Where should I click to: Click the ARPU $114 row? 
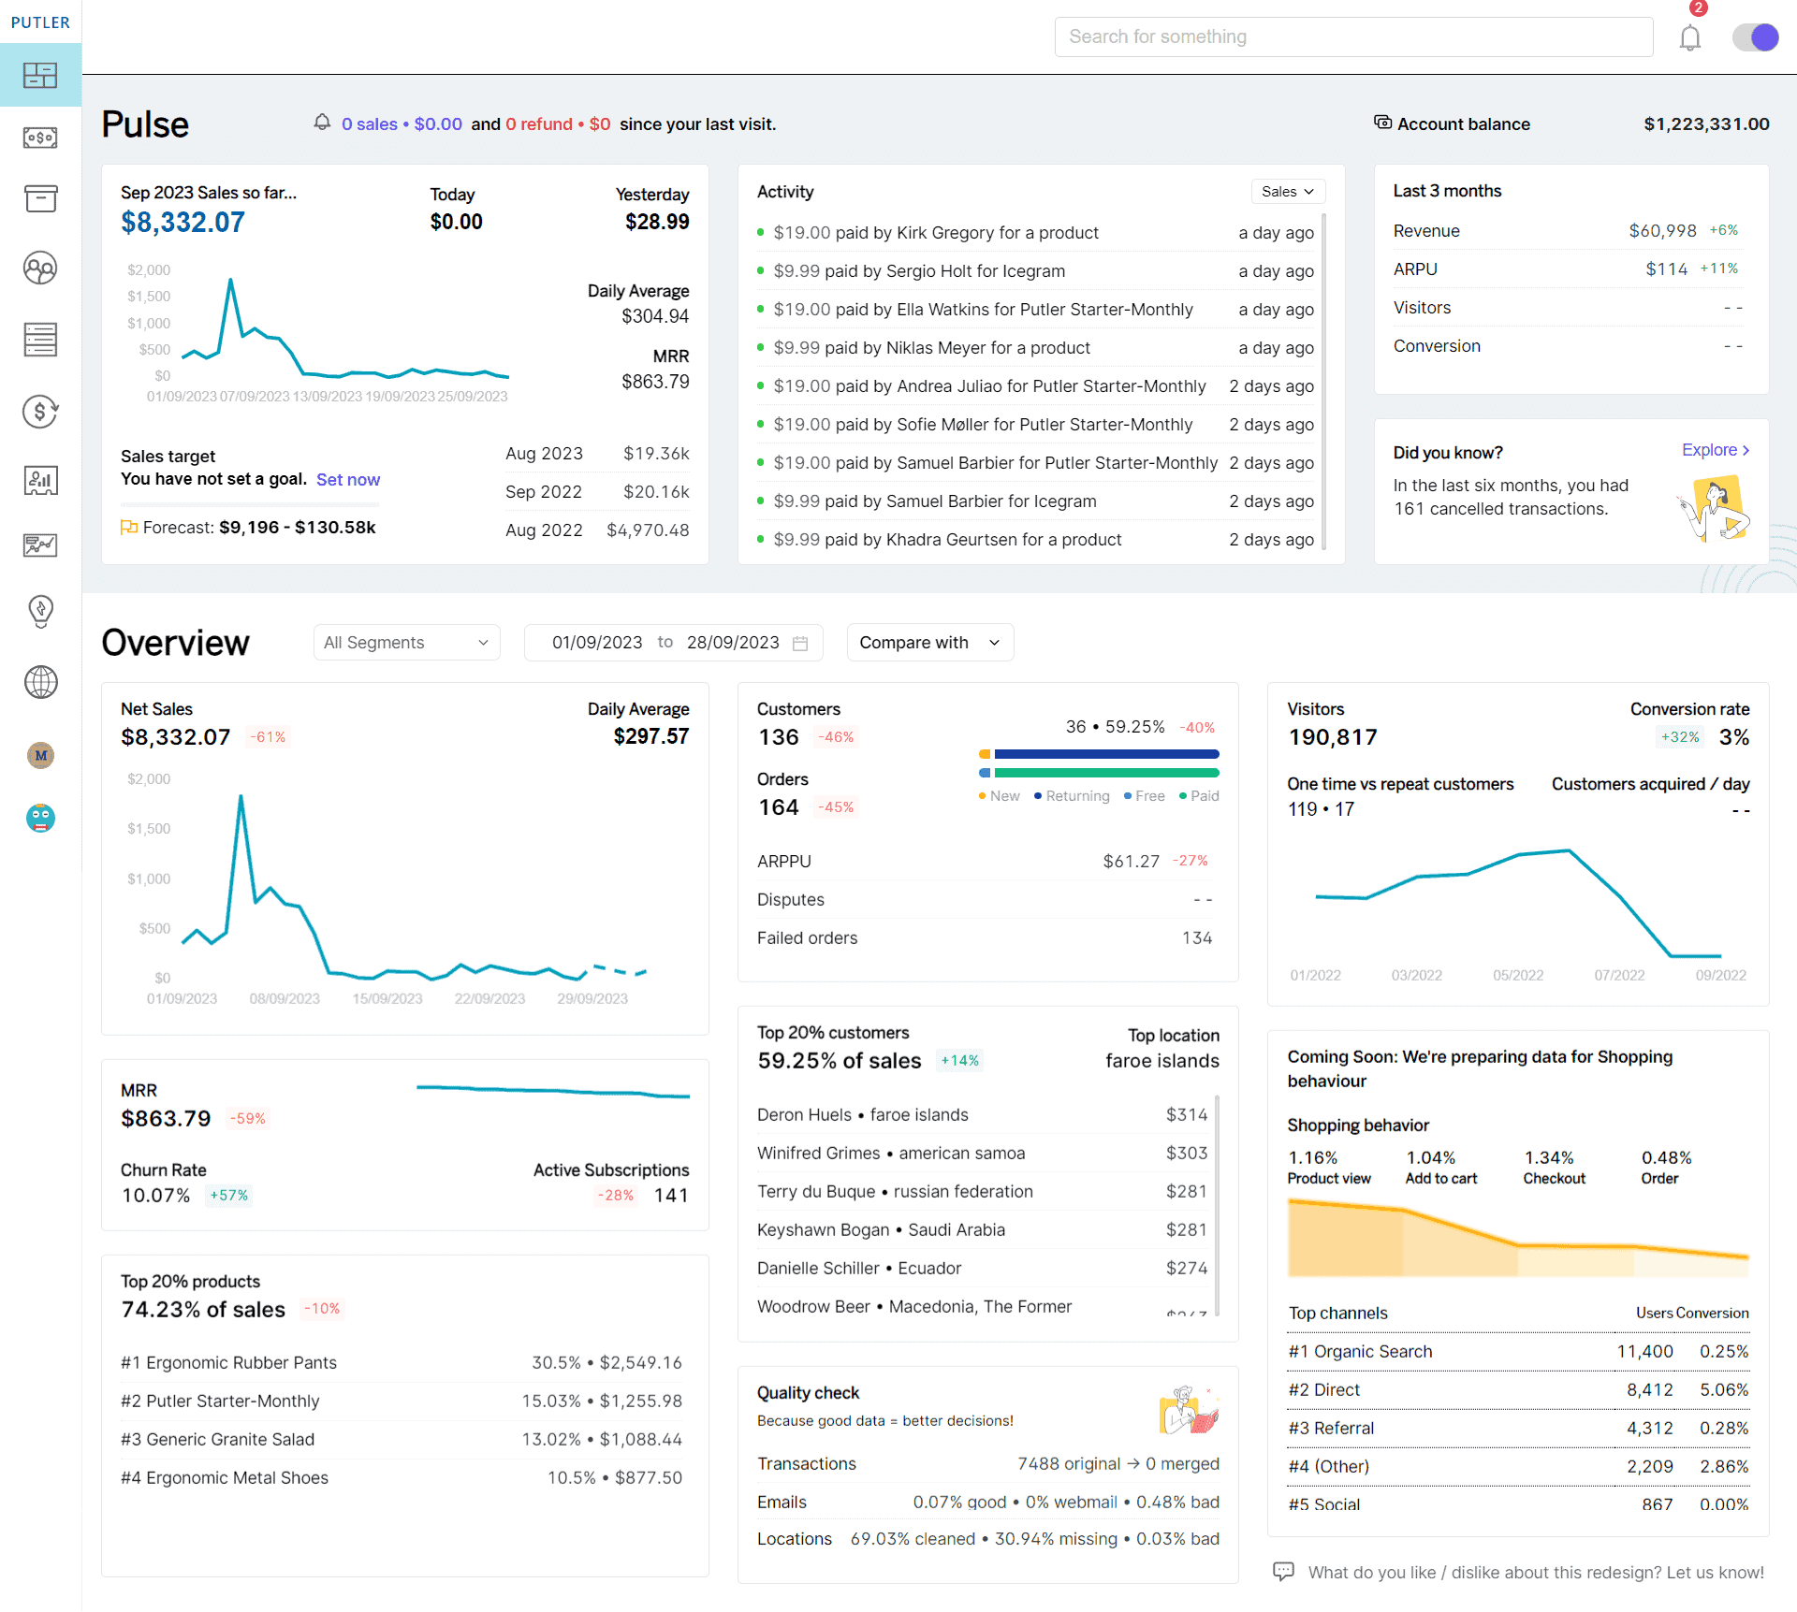(1566, 269)
